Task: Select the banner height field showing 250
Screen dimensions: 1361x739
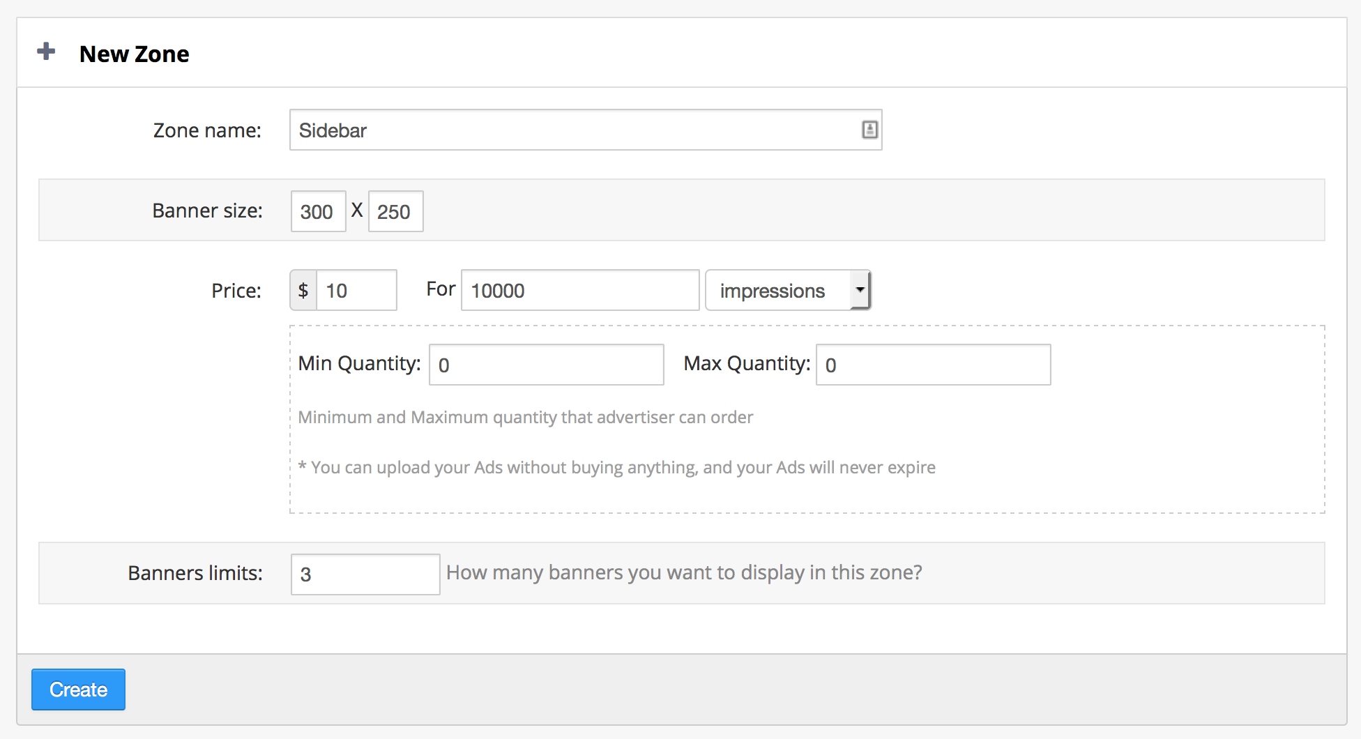Action: click(396, 211)
